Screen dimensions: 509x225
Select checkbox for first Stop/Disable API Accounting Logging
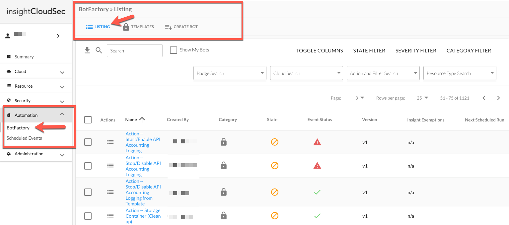coord(88,166)
